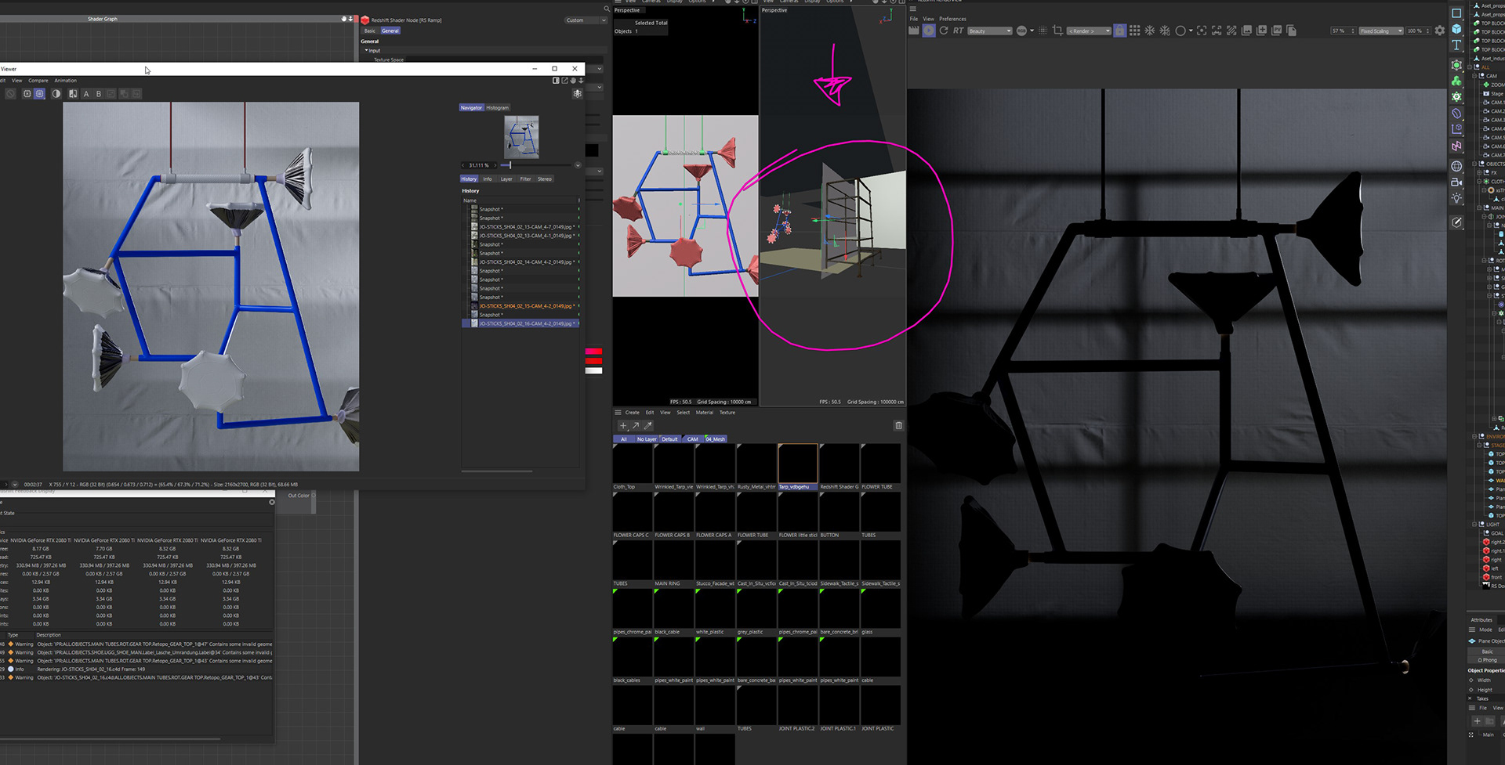Screen dimensions: 1505x765
Task: Select the 04_Mesh material layer tab
Action: click(x=716, y=439)
